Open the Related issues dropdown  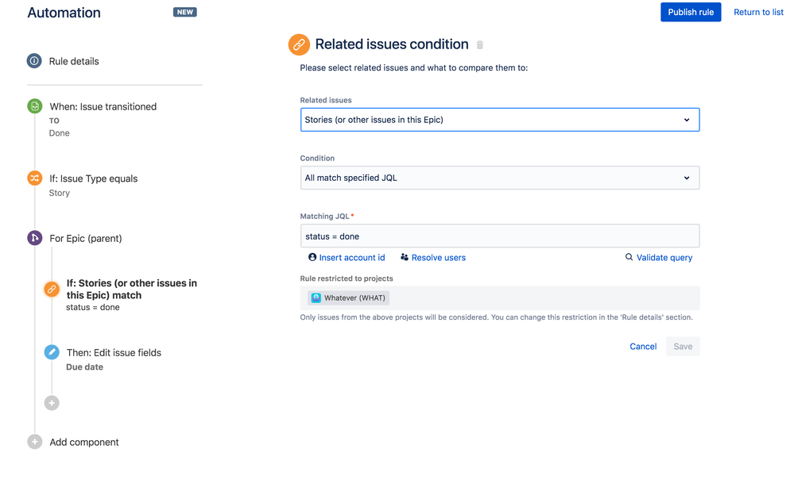[500, 120]
